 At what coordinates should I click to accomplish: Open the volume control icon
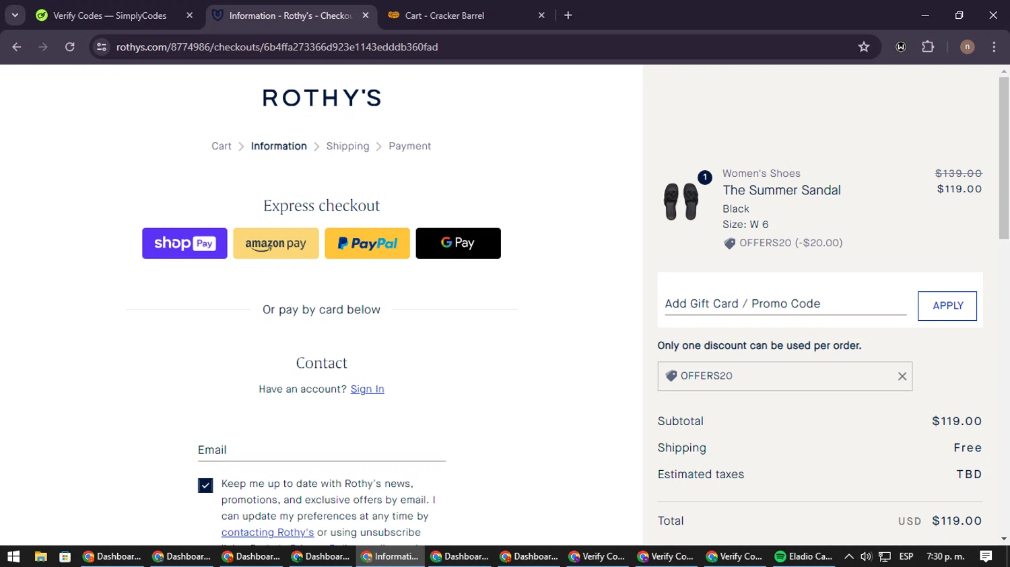click(866, 556)
